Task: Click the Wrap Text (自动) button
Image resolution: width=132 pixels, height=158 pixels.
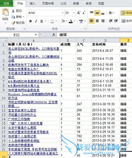Action: click(x=126, y=13)
